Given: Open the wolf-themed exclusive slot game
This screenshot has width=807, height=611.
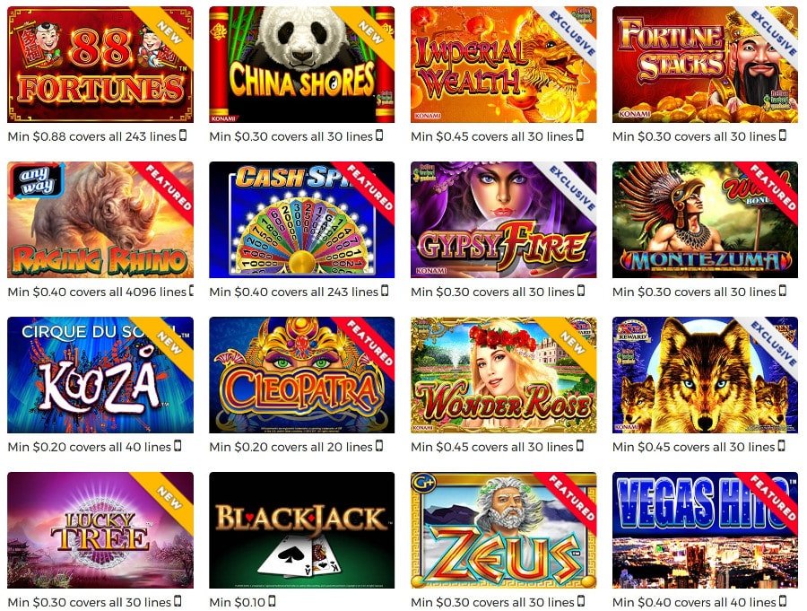Looking at the screenshot, I should [705, 375].
